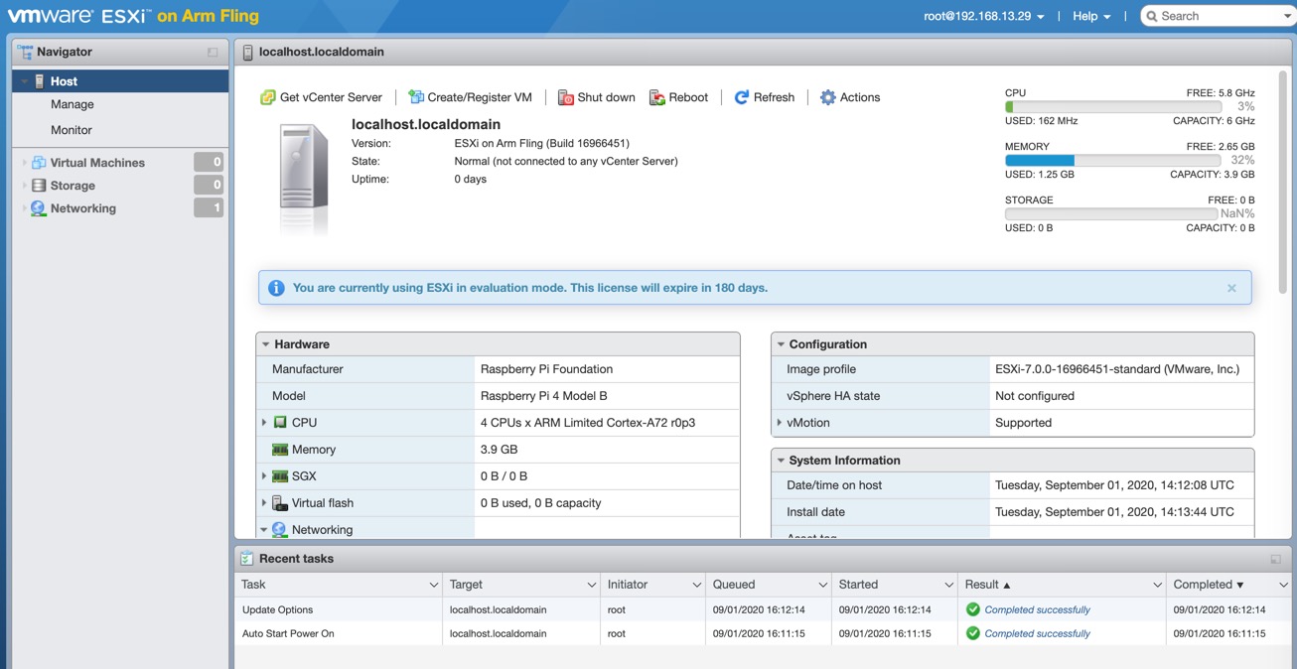Viewport: 1297px width, 669px height.
Task: Click the Virtual Machines icon in Navigator
Action: click(39, 163)
